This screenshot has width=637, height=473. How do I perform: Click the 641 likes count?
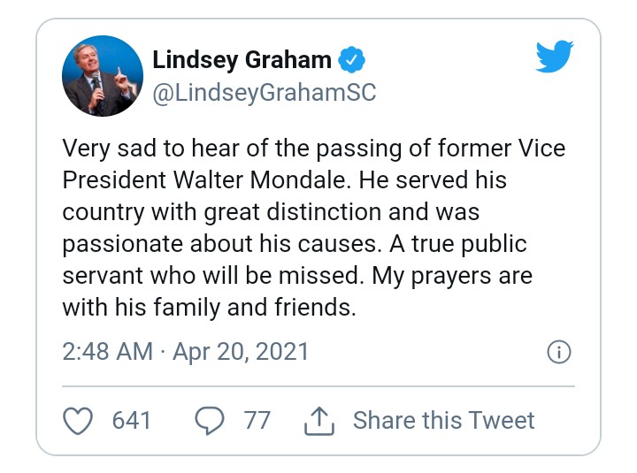[x=131, y=420]
